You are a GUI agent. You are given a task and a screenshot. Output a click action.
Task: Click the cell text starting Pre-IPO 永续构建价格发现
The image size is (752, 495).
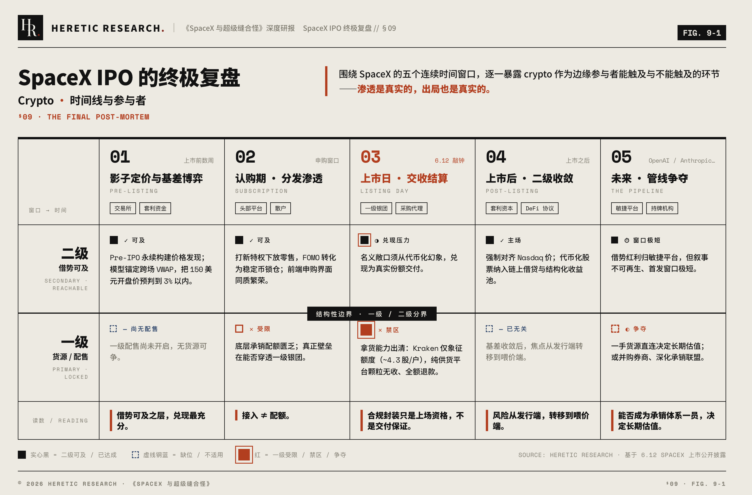[x=161, y=269]
